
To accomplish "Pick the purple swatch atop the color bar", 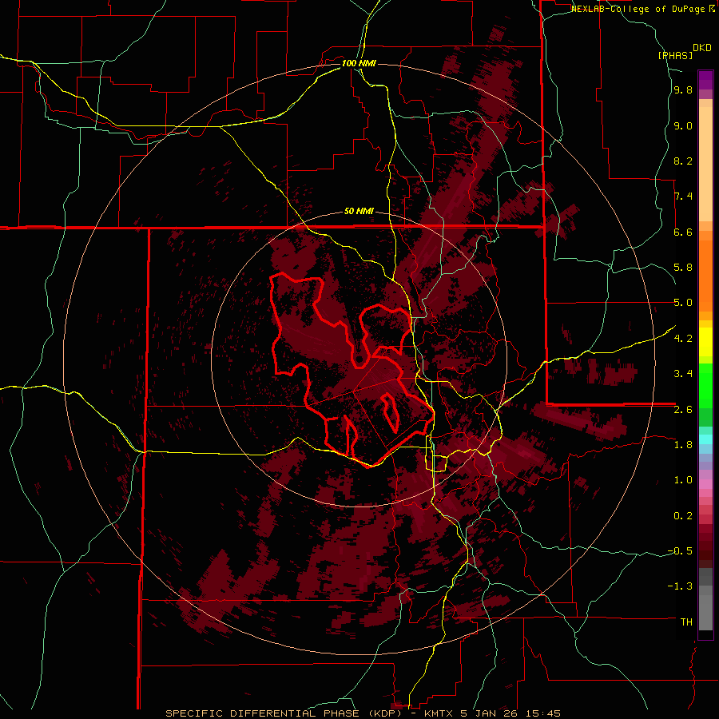I will pyautogui.click(x=705, y=80).
